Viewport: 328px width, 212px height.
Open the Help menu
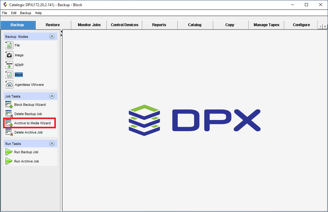click(x=38, y=13)
